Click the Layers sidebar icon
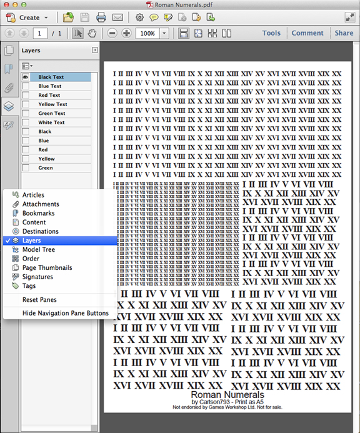 pyautogui.click(x=9, y=106)
